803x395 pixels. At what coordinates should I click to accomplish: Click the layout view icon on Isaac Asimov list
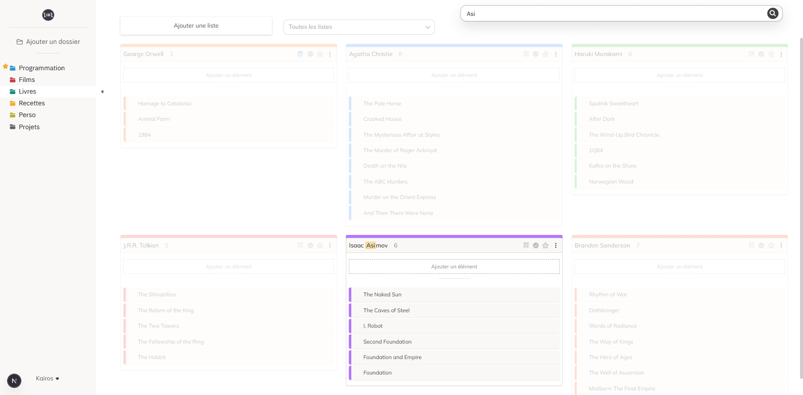pos(526,245)
